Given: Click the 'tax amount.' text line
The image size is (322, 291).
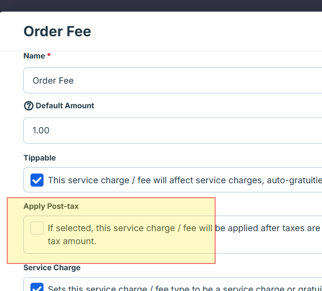Looking at the screenshot, I should click(72, 241).
